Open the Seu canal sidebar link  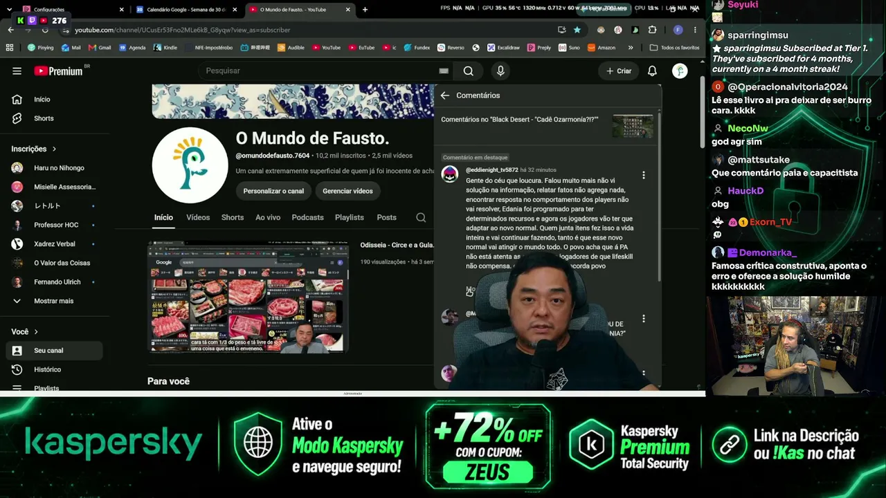point(54,351)
